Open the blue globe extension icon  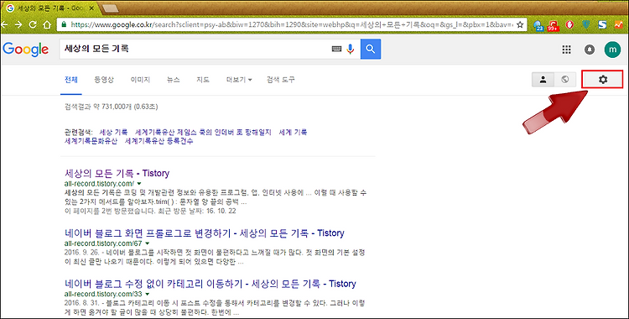[x=538, y=25]
